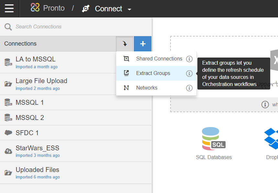Focus the Search Connections field
This screenshot has height=193, width=278.
click(x=78, y=27)
